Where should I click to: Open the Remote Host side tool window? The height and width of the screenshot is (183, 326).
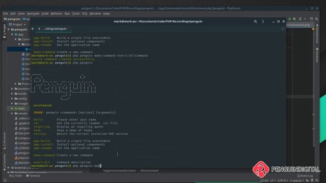(x=317, y=34)
